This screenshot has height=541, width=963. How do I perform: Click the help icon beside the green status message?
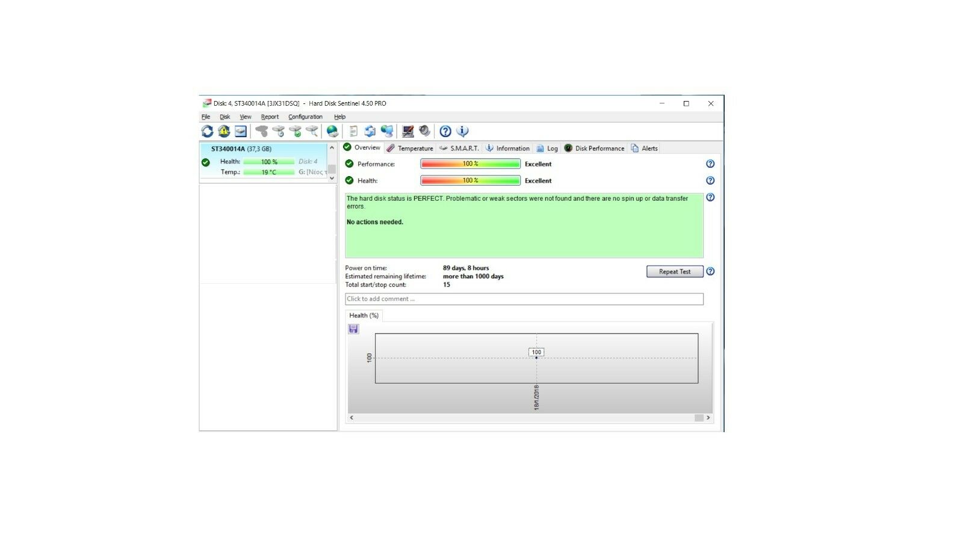click(710, 197)
